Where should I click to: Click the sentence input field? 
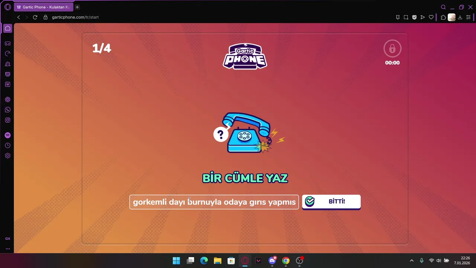214,202
